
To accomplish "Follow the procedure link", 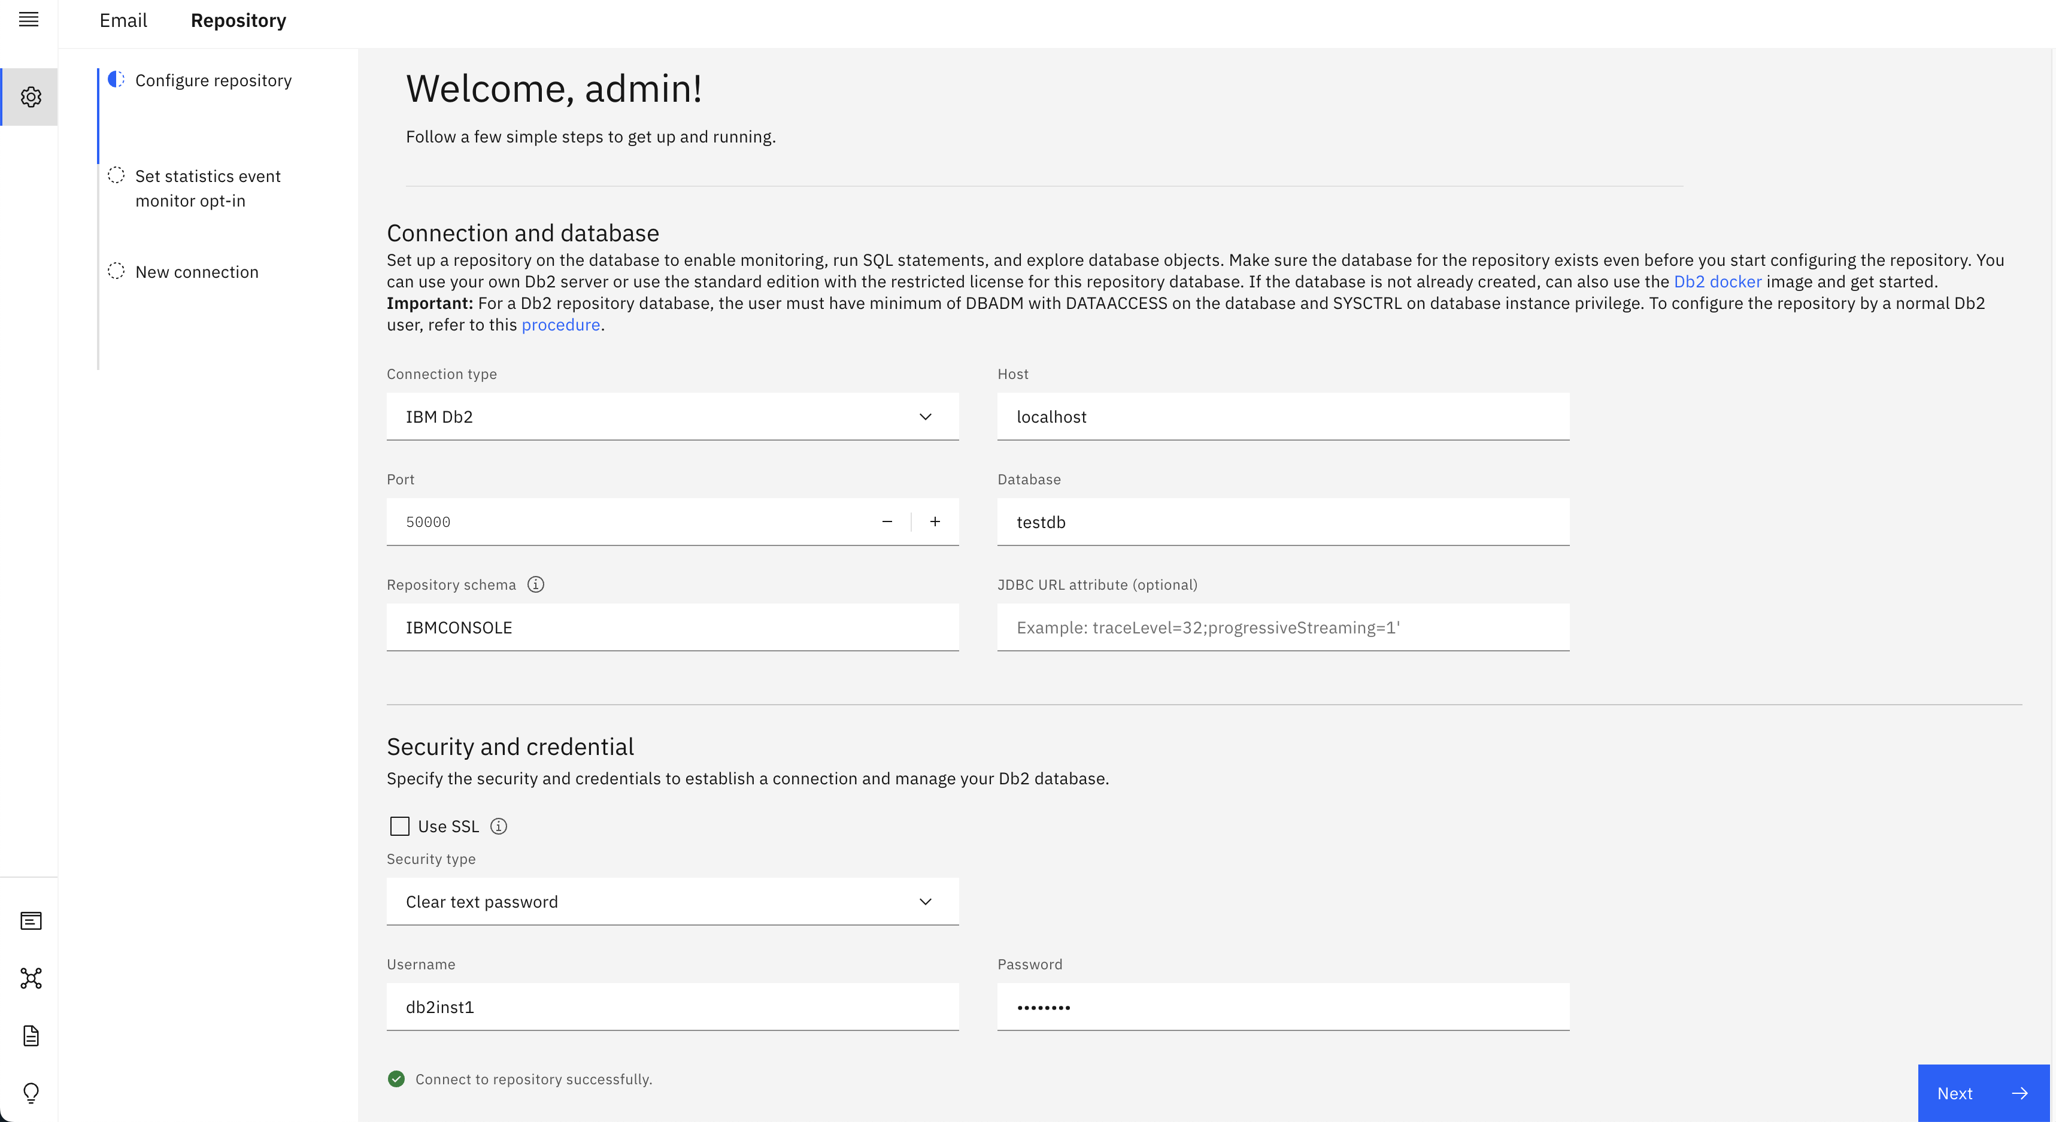I will [x=560, y=325].
